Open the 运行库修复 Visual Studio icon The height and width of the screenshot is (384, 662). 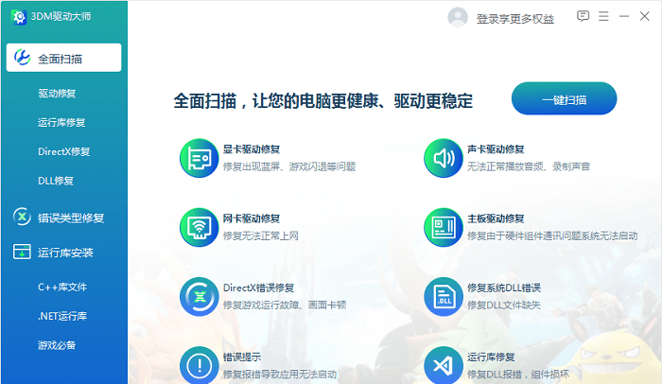pos(443,365)
